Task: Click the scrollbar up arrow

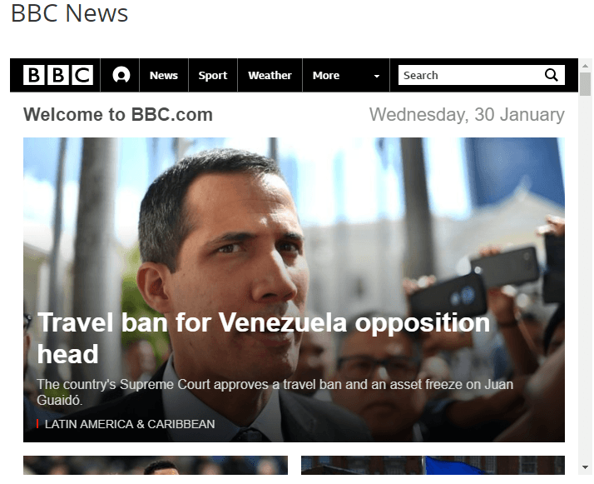Action: pyautogui.click(x=586, y=66)
